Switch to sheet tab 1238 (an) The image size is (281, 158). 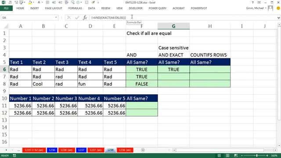pos(125,150)
